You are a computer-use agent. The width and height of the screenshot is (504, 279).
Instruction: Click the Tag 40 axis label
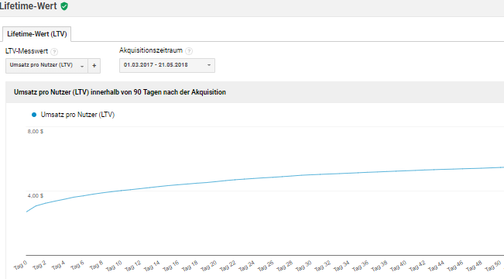pyautogui.click(x=399, y=266)
